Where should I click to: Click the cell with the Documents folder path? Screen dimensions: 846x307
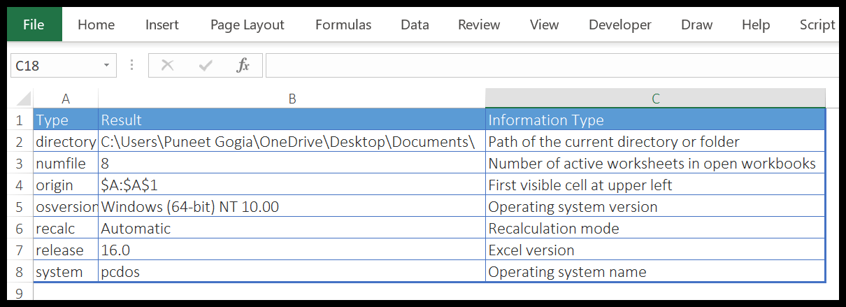292,141
